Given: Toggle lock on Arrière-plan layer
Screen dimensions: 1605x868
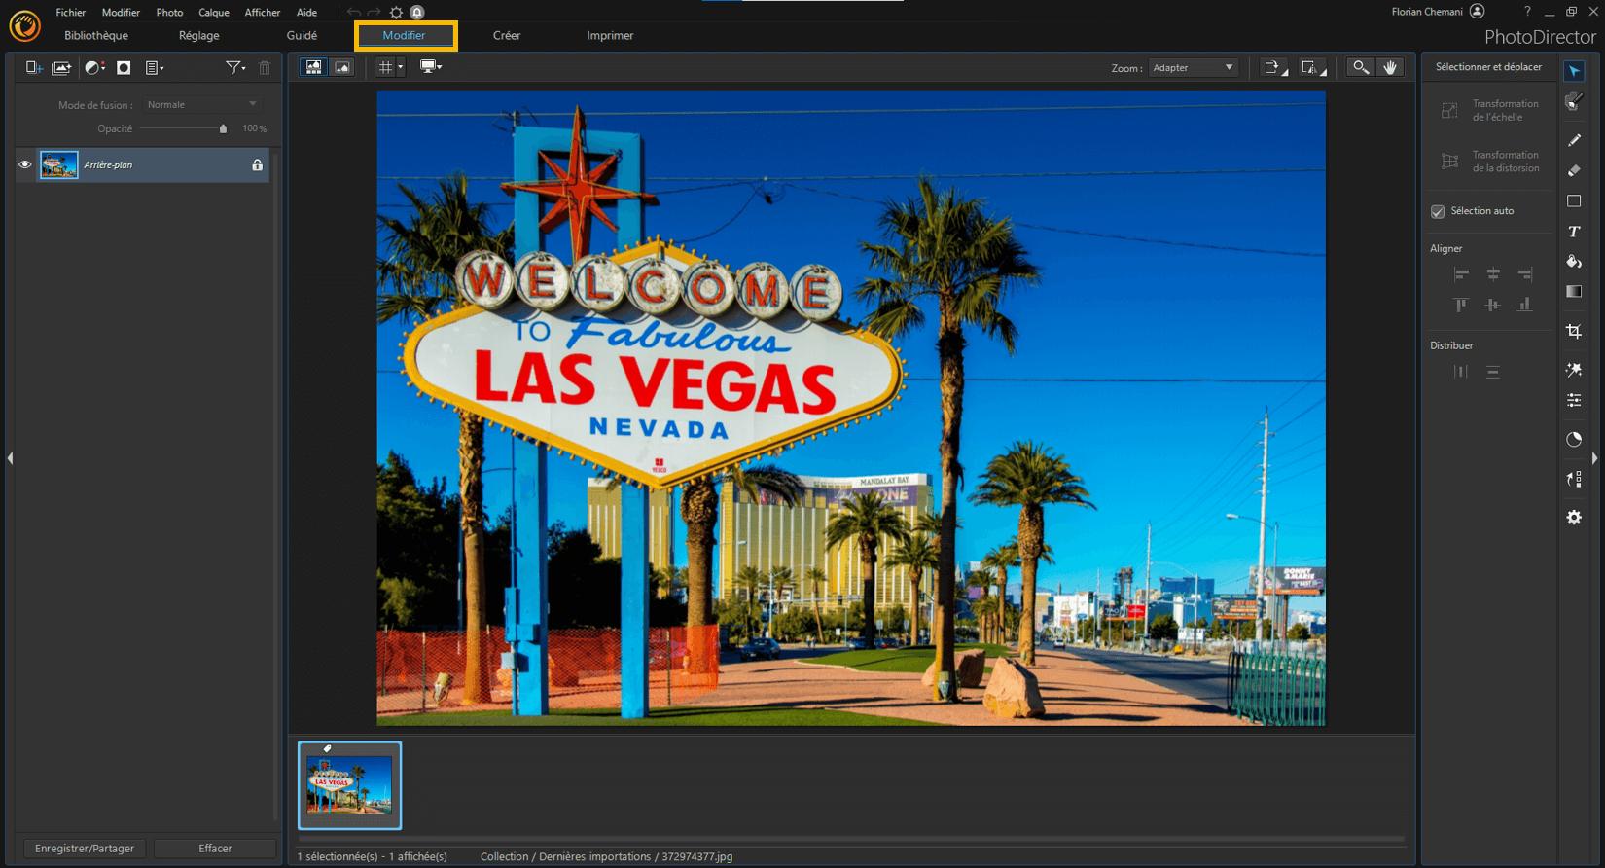Looking at the screenshot, I should 257,165.
